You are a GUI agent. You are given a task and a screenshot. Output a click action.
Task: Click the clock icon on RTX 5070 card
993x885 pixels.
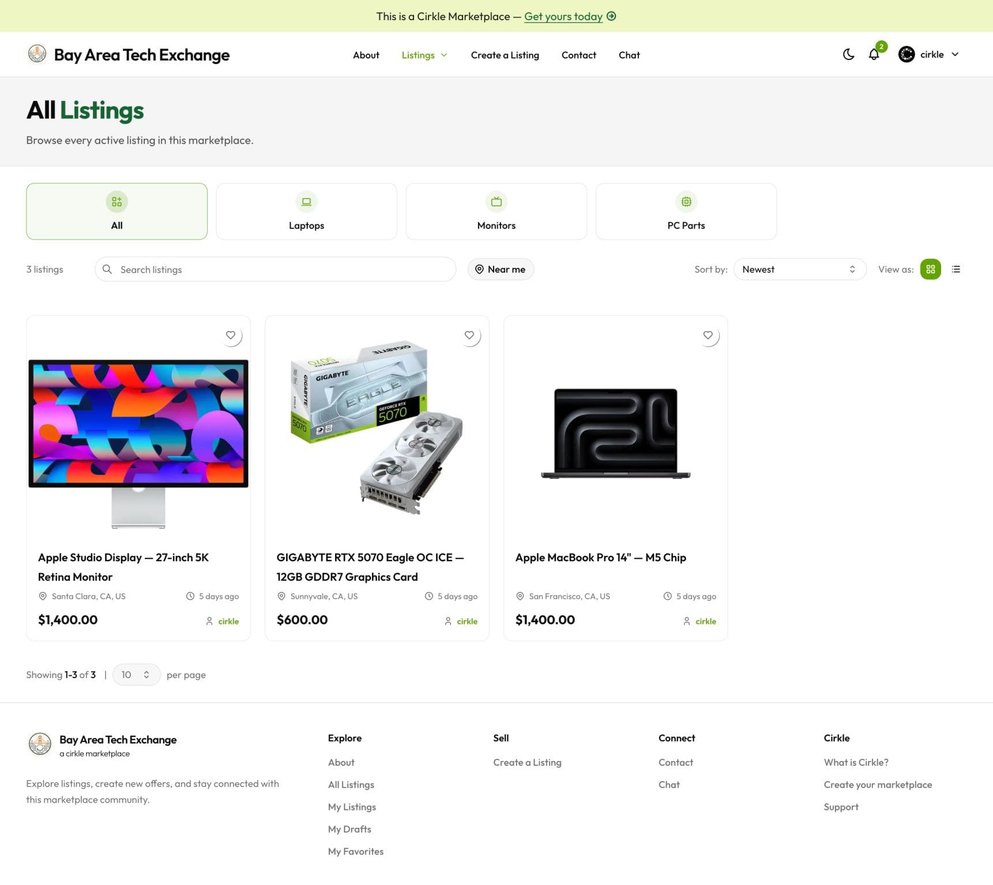click(429, 596)
